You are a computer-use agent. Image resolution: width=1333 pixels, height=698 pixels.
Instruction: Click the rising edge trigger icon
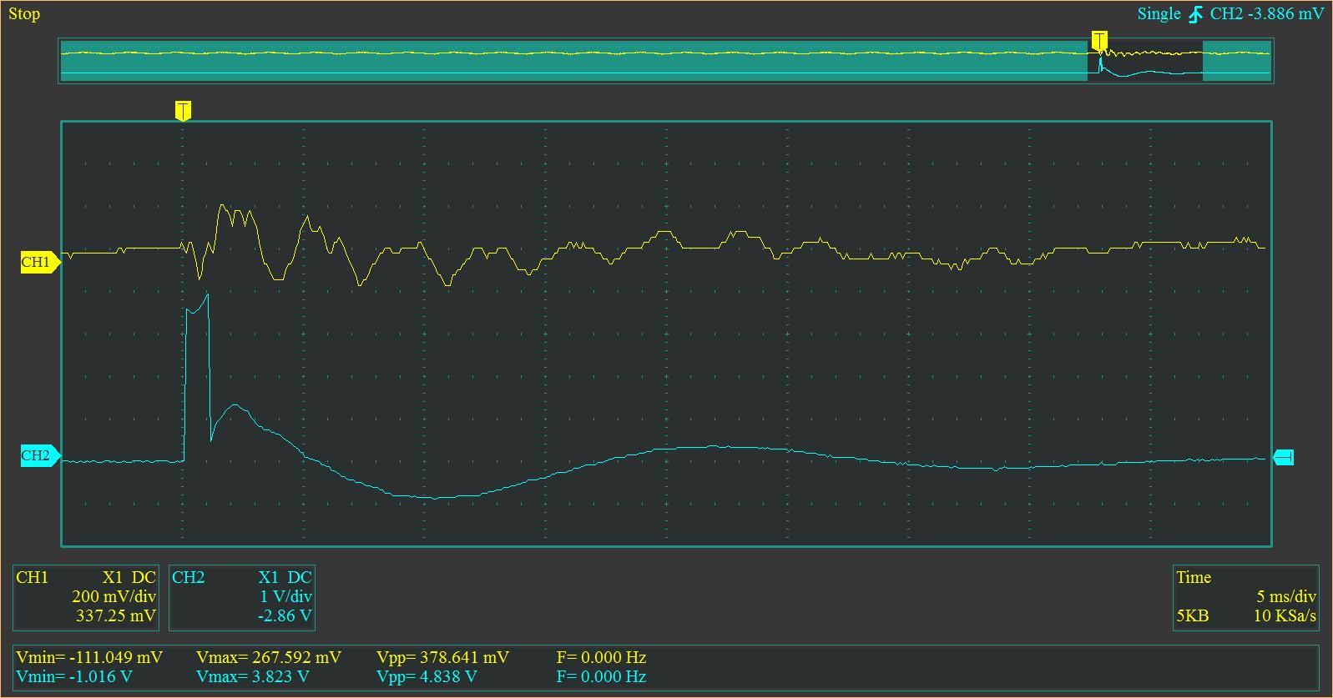(x=1196, y=14)
